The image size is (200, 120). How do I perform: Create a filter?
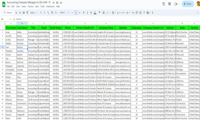pos(144,13)
